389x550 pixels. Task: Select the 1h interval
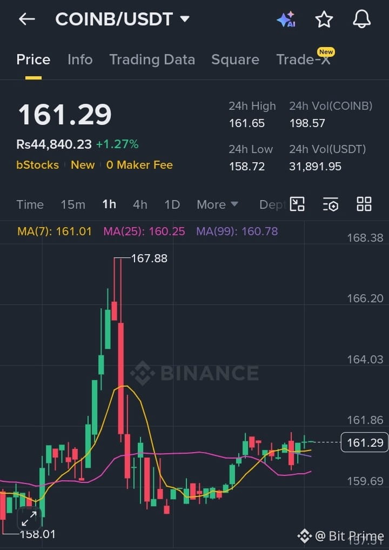pyautogui.click(x=109, y=204)
